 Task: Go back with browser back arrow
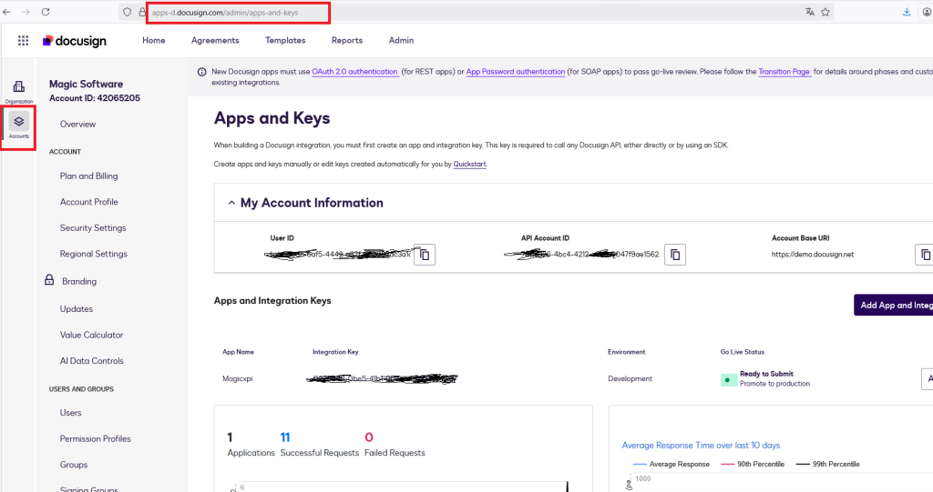click(7, 12)
